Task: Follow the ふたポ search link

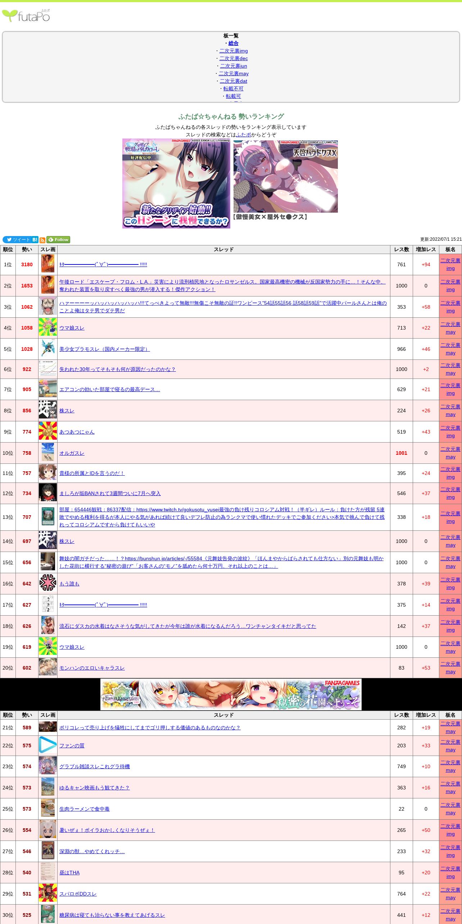Action: point(244,135)
